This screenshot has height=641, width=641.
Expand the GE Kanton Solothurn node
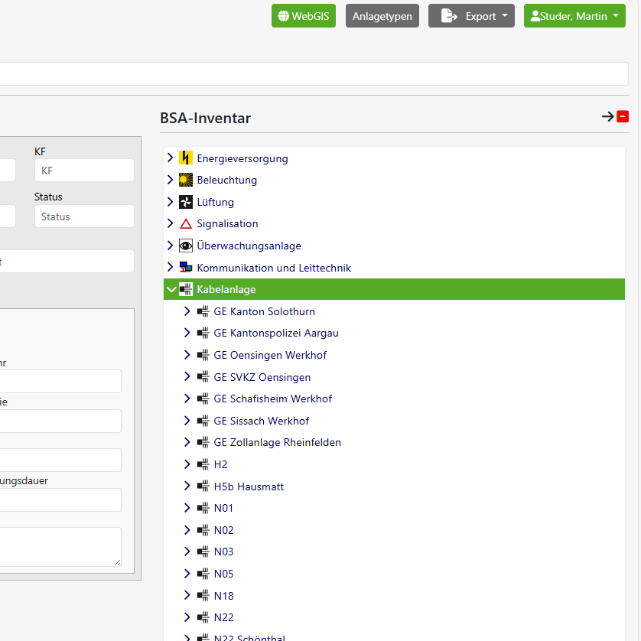[x=187, y=311]
